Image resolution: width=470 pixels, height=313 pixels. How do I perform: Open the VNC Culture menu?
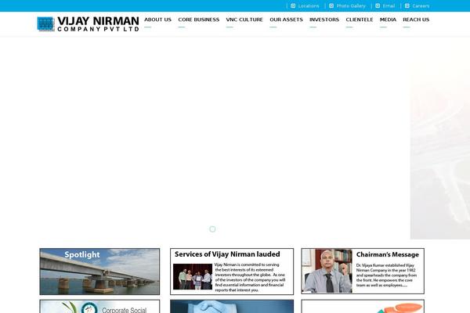click(244, 20)
